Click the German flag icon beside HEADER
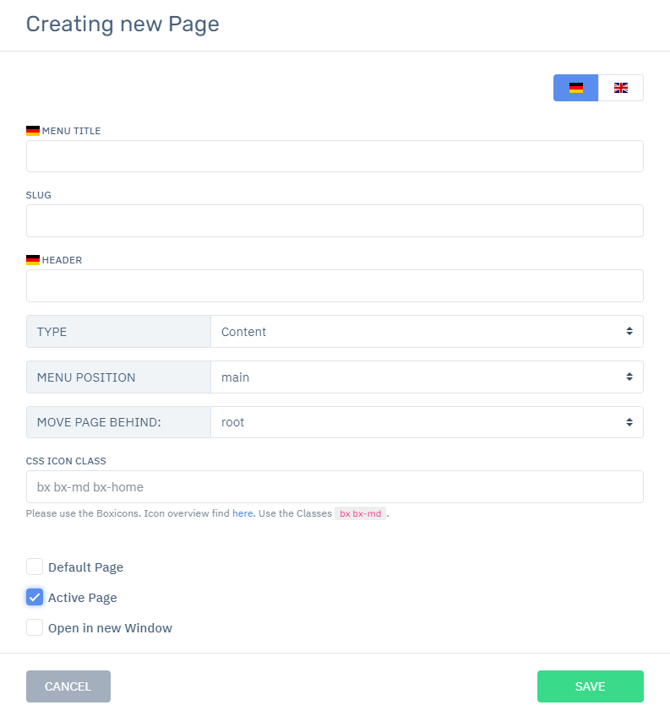 pyautogui.click(x=34, y=258)
